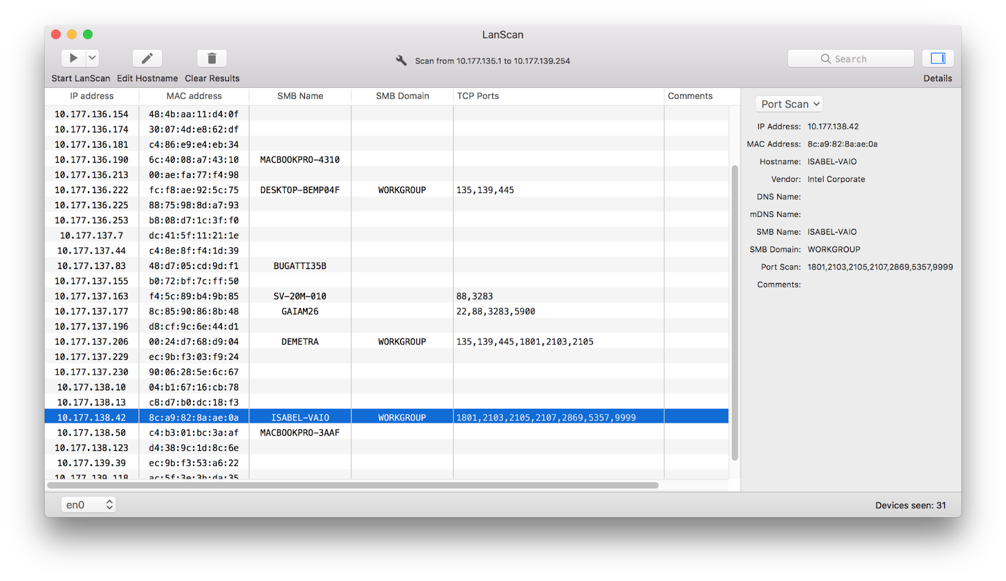Viewport: 1006px width, 581px height.
Task: Click the Details MAC Address value 8c:a9:82:8a:ae:0a
Action: 843,144
